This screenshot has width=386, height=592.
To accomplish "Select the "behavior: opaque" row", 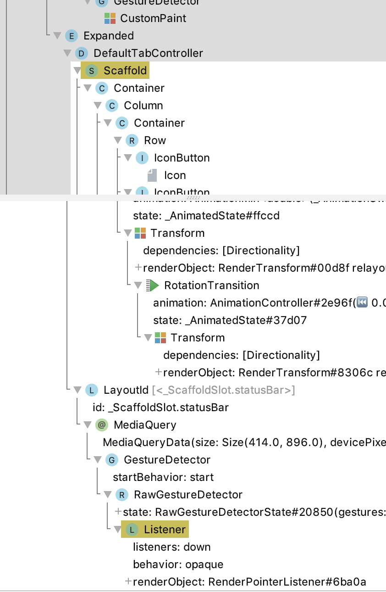I will (x=178, y=564).
